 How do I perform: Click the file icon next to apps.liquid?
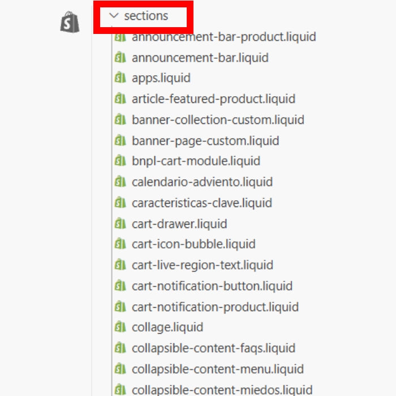(120, 78)
